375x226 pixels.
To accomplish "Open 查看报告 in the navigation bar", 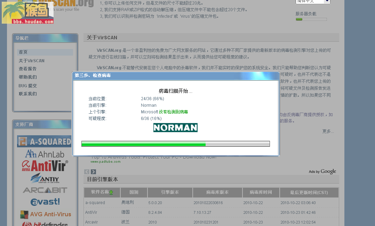I will pos(27,69).
